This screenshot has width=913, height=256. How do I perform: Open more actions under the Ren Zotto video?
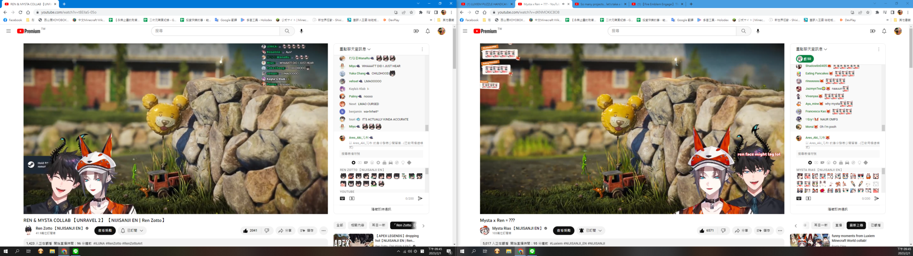click(x=324, y=231)
